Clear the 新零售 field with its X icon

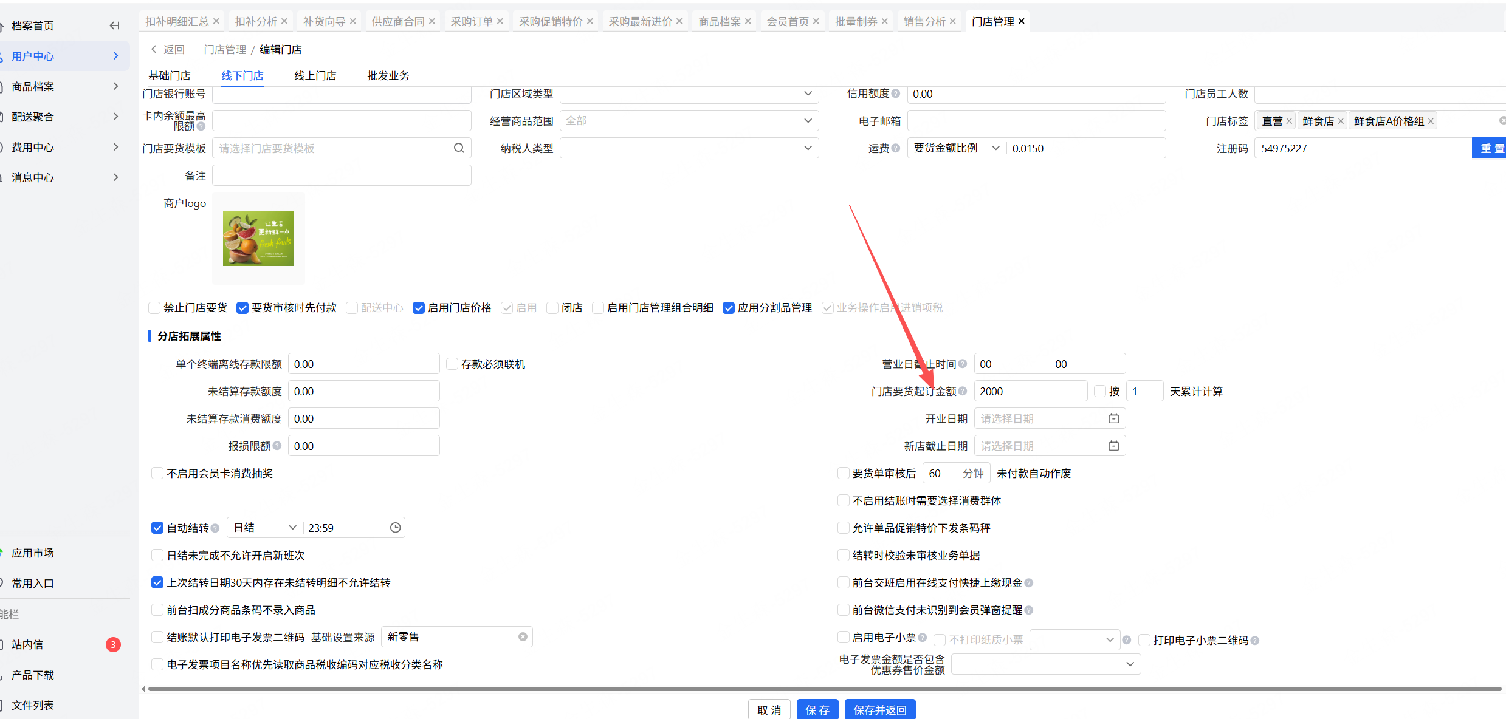[x=523, y=637]
